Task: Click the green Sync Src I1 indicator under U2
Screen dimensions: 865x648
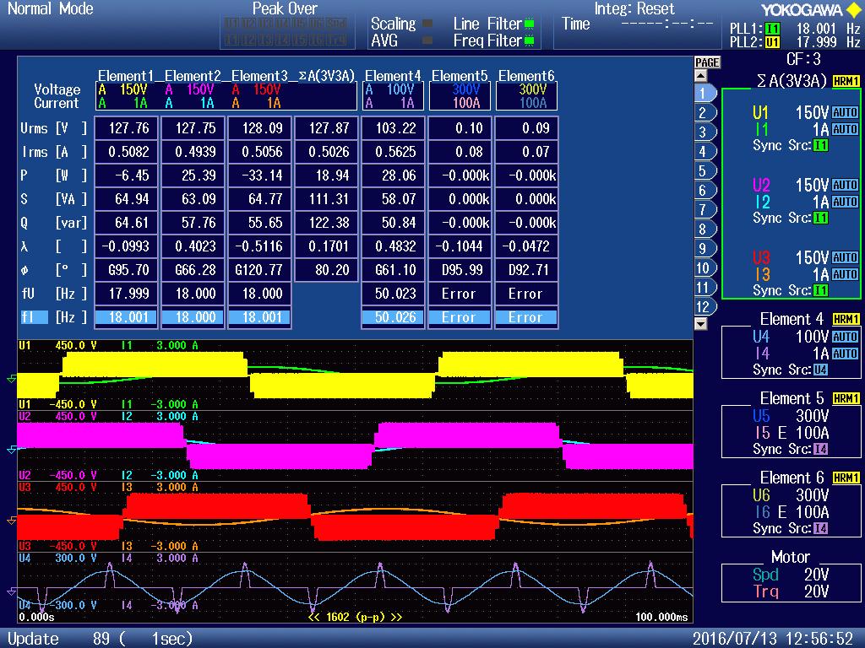Action: [819, 218]
